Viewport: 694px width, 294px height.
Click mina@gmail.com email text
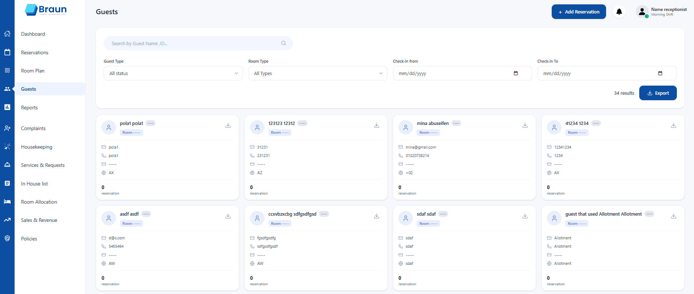coord(421,147)
